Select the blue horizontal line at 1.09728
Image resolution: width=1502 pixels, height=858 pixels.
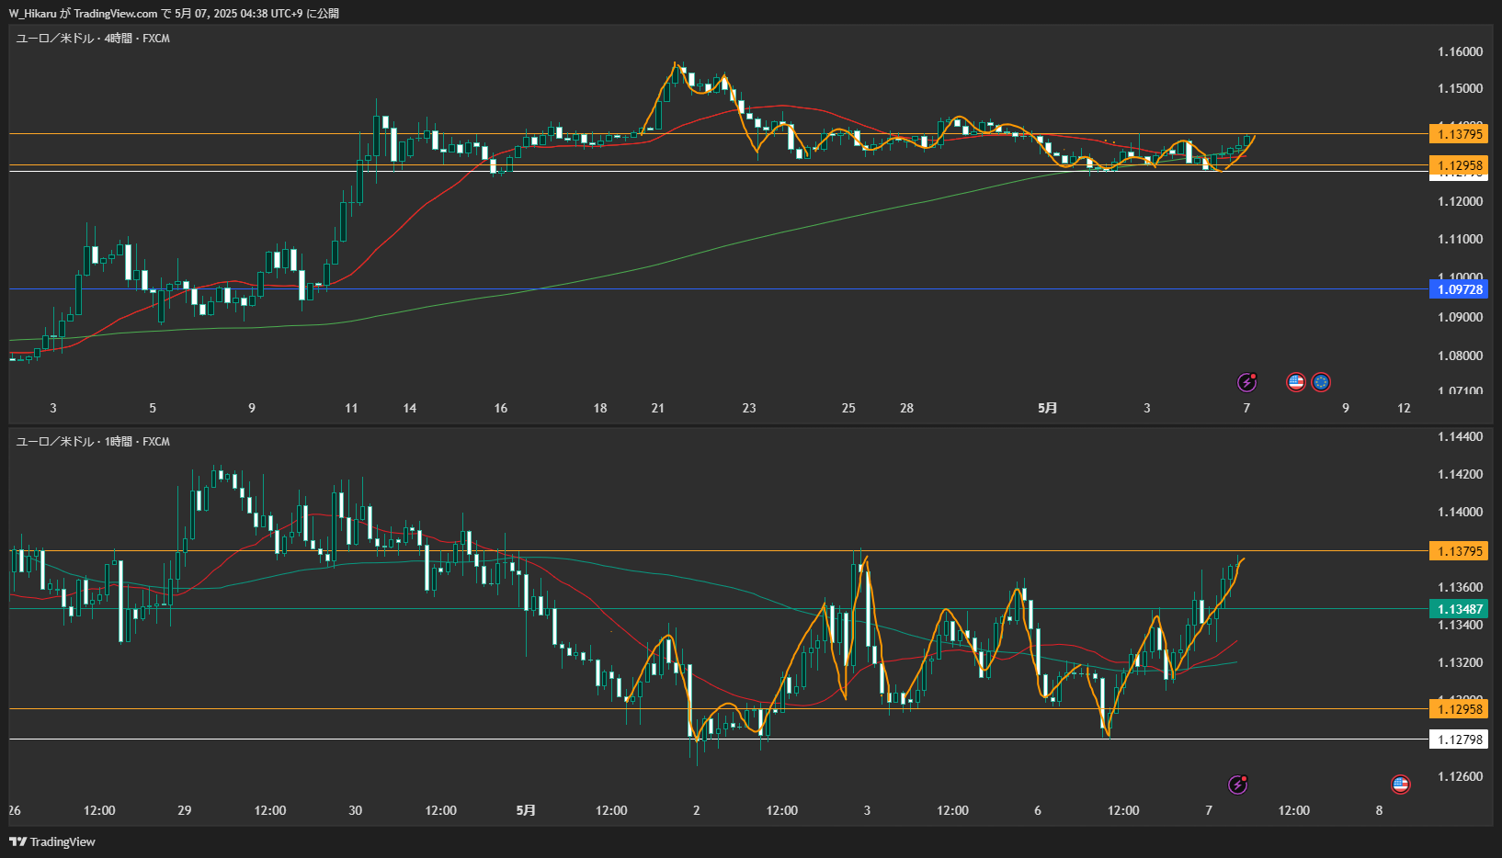pos(717,289)
